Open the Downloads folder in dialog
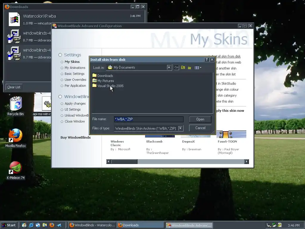Image resolution: width=305 pixels, height=229 pixels. pyautogui.click(x=103, y=75)
